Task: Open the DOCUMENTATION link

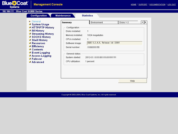Action: [x=157, y=4]
